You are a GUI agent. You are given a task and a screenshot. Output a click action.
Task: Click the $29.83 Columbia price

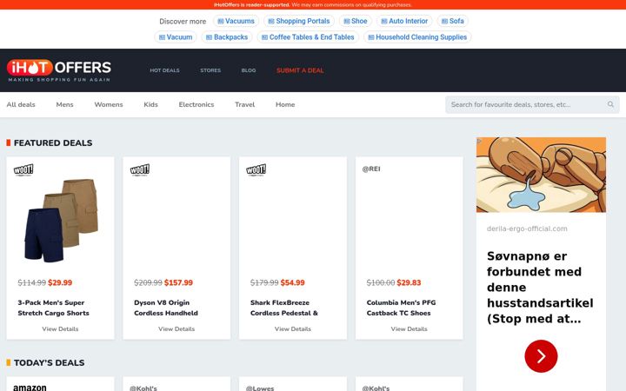(409, 283)
